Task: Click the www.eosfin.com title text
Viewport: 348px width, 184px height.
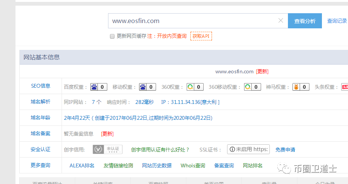Action: click(x=234, y=71)
